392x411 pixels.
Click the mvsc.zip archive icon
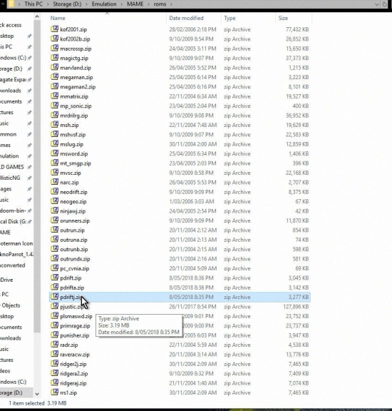pyautogui.click(x=54, y=173)
